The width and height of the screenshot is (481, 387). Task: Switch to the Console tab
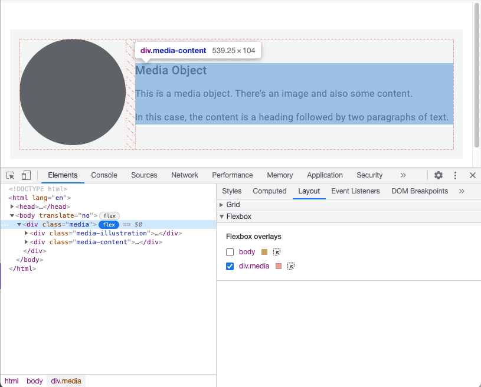click(x=104, y=175)
